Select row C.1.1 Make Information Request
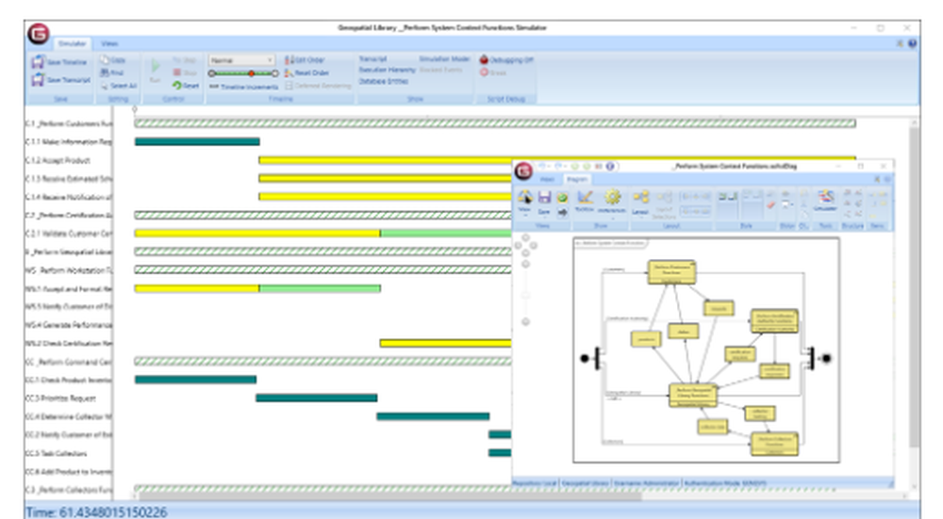 click(x=68, y=142)
